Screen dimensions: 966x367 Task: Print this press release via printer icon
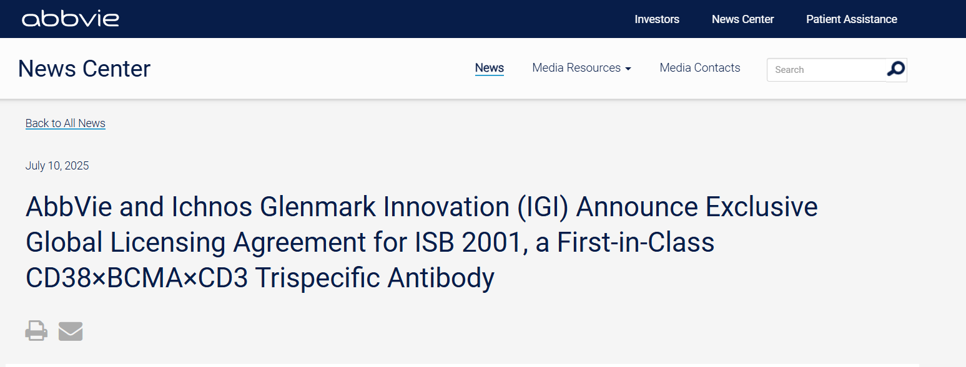36,330
